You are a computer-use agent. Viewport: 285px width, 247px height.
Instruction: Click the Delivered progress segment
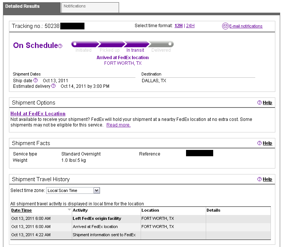pos(161,44)
